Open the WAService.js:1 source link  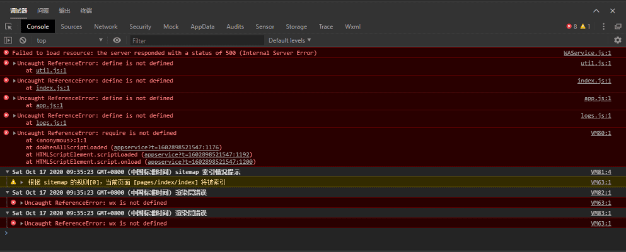[587, 53]
